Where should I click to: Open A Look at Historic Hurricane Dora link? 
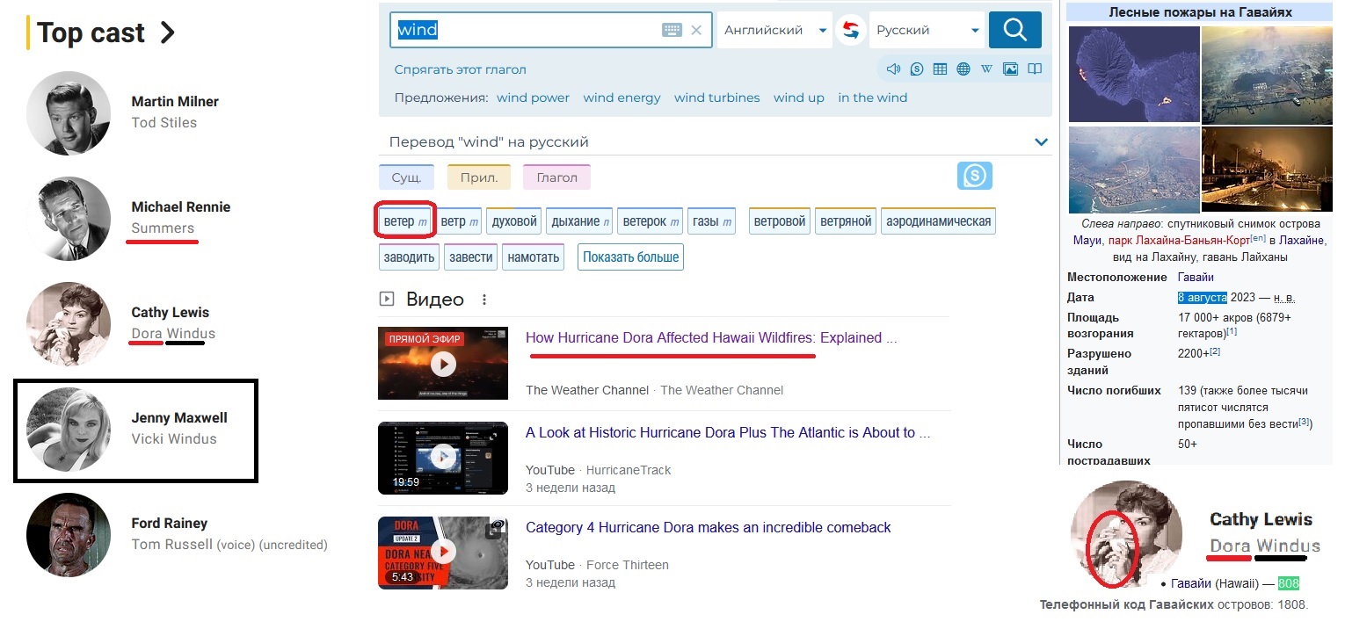728,432
